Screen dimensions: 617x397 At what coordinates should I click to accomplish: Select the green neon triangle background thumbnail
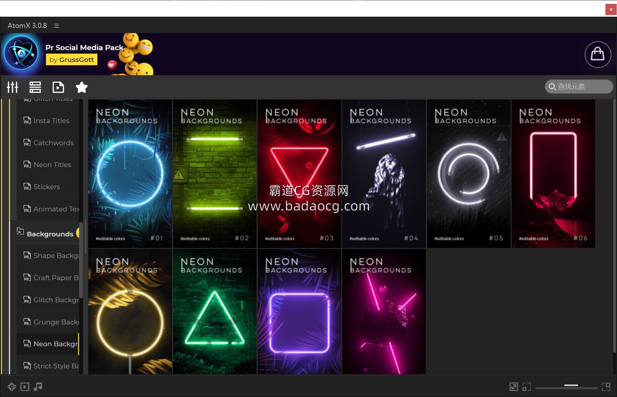coord(215,312)
